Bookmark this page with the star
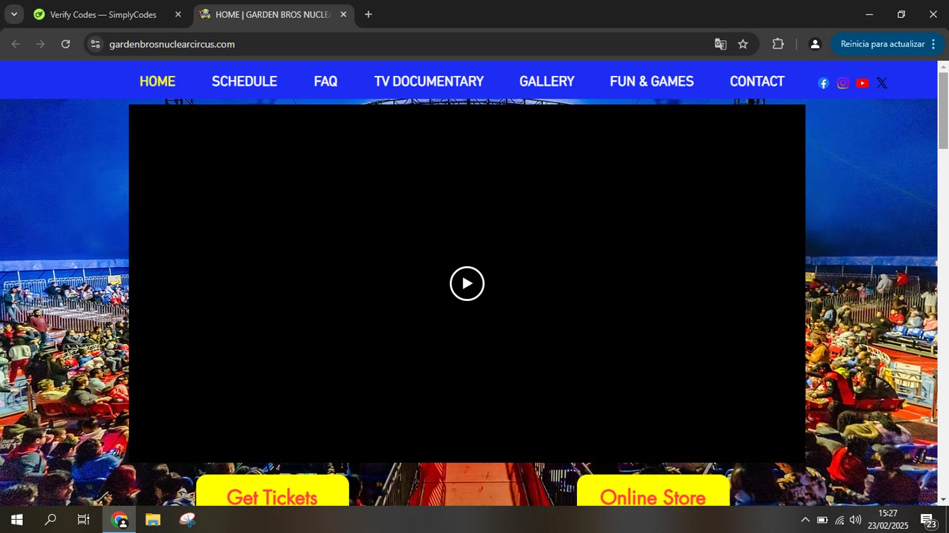Viewport: 949px width, 533px height. point(743,44)
